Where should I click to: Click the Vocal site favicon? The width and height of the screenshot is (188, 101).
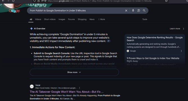click(x=32, y=86)
